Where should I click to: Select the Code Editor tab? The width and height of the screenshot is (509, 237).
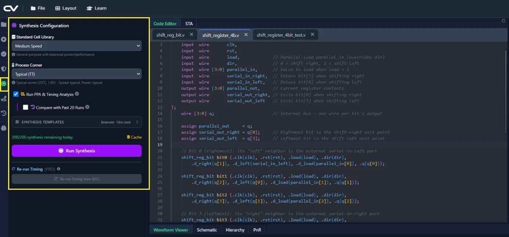[x=165, y=23]
